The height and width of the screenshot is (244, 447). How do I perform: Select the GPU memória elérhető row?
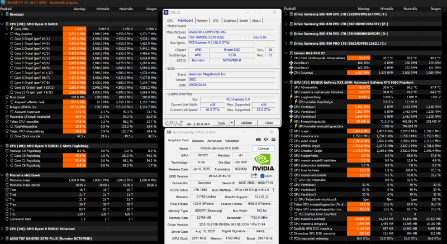coord(365,219)
